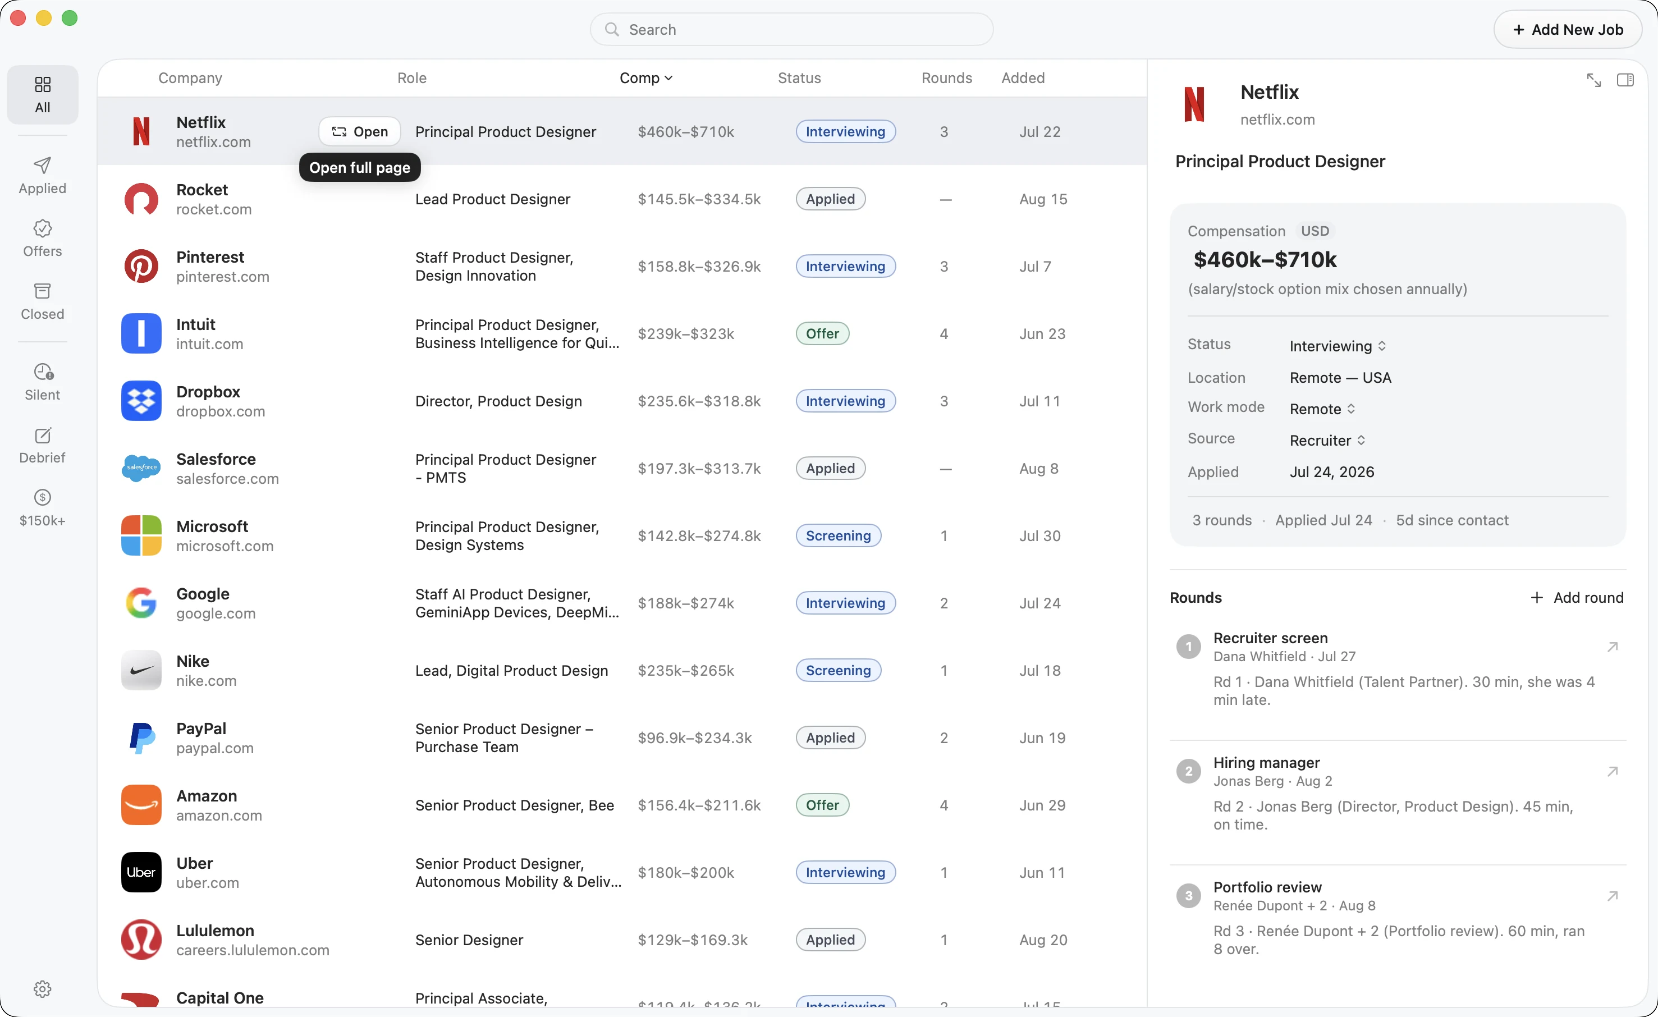
Task: Click the Screening badge on Microsoft row
Action: pyautogui.click(x=839, y=536)
